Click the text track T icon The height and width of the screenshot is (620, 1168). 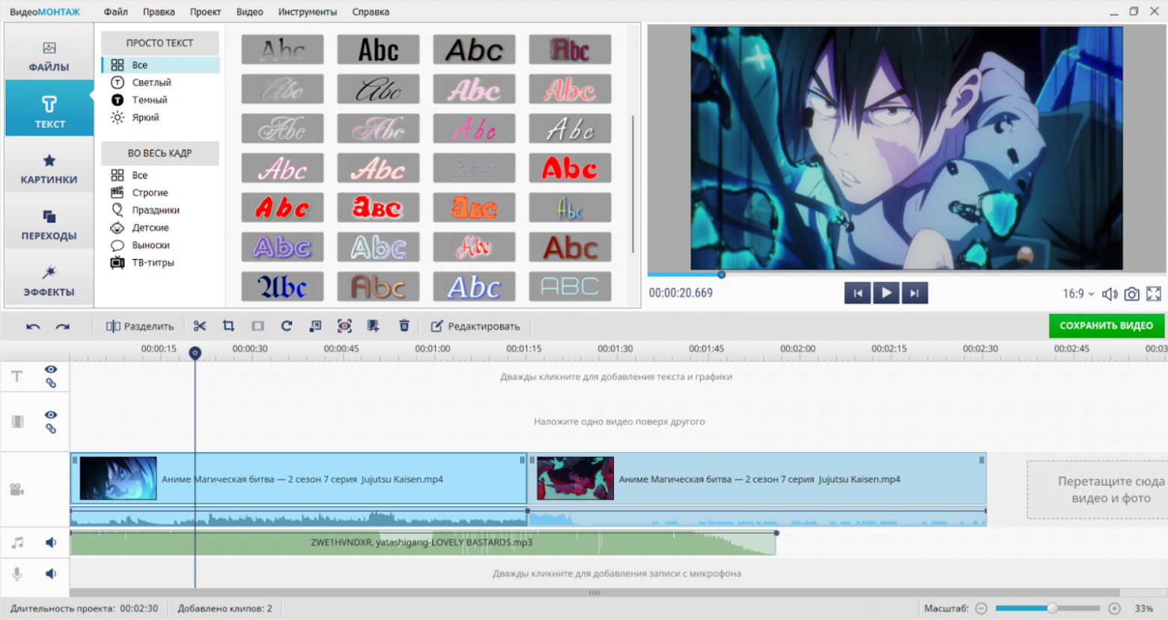[17, 377]
